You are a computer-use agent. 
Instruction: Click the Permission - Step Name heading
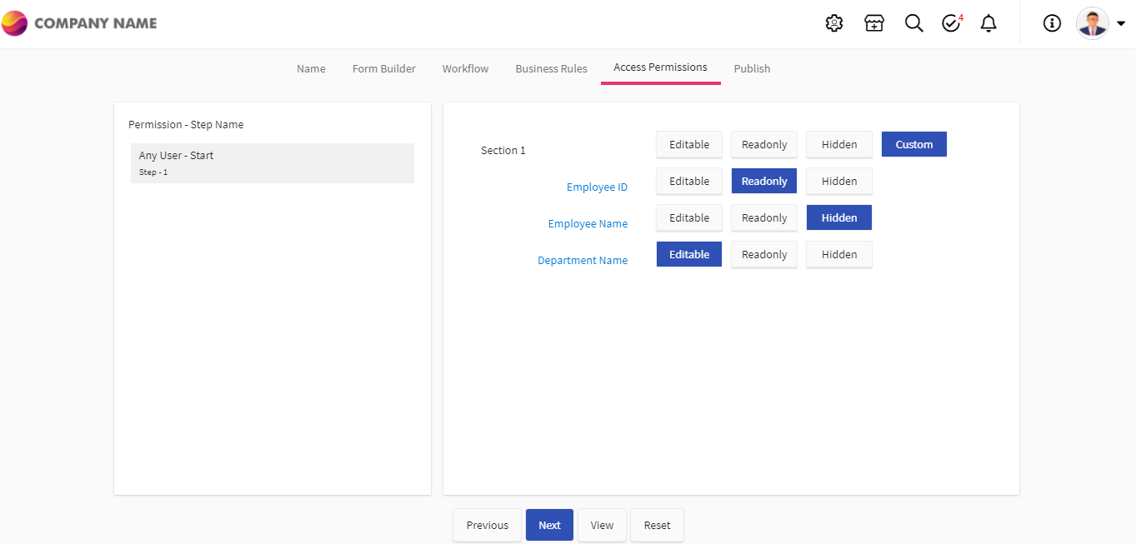(186, 124)
